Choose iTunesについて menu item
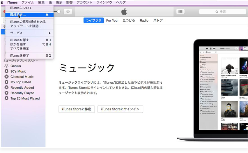 tap(30, 8)
